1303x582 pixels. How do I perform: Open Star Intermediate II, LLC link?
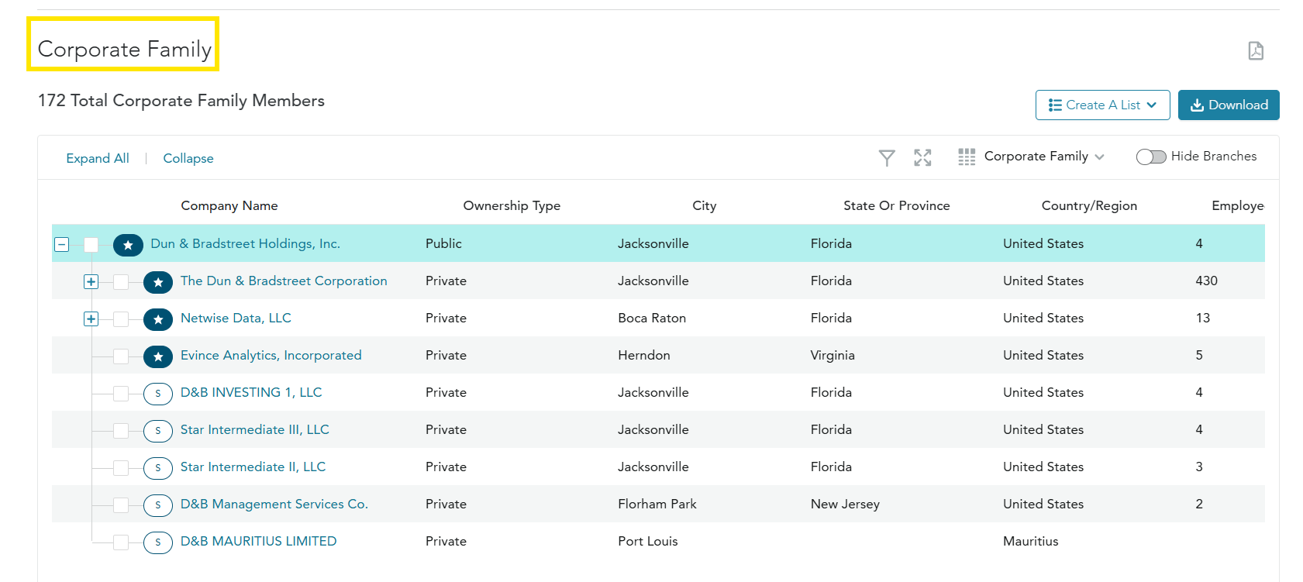[253, 467]
